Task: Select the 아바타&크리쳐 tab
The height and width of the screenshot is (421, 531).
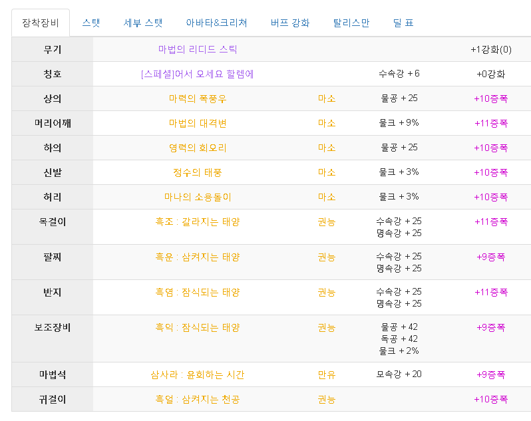Action: click(216, 23)
